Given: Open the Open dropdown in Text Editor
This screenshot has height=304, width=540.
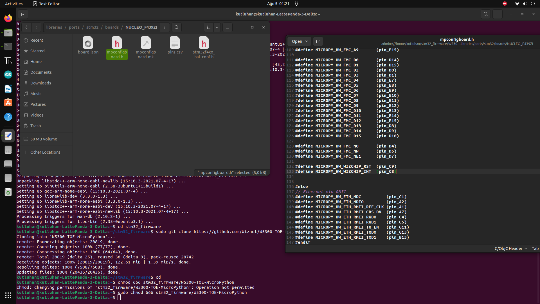Looking at the screenshot, I should pos(299,41).
